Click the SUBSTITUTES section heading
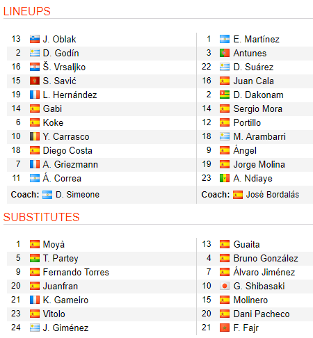313x338 pixels. (41, 217)
